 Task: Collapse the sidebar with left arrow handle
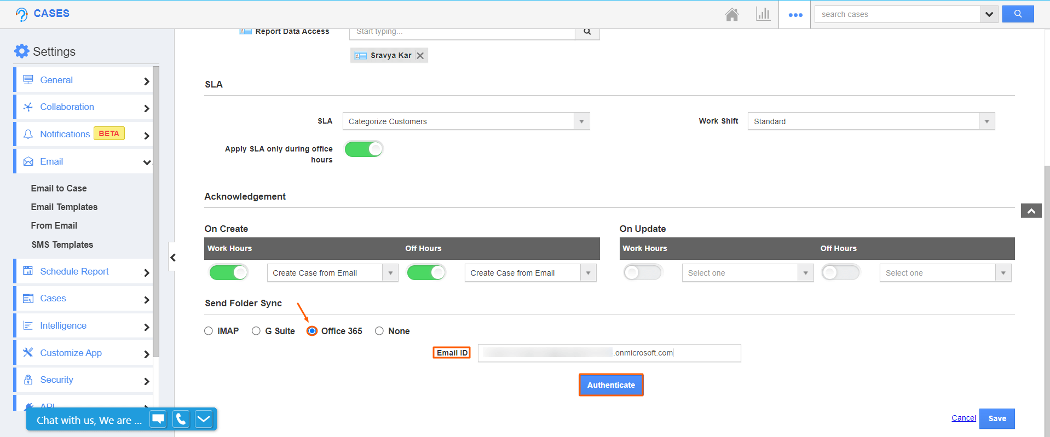[172, 257]
